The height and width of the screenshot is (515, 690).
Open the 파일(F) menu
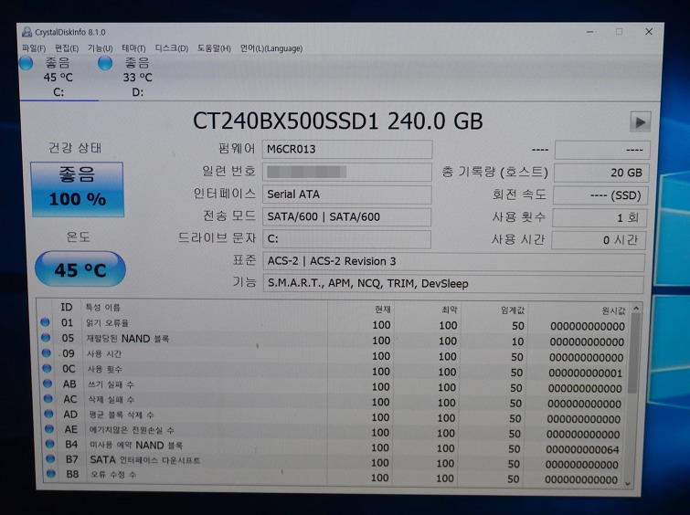coord(34,48)
